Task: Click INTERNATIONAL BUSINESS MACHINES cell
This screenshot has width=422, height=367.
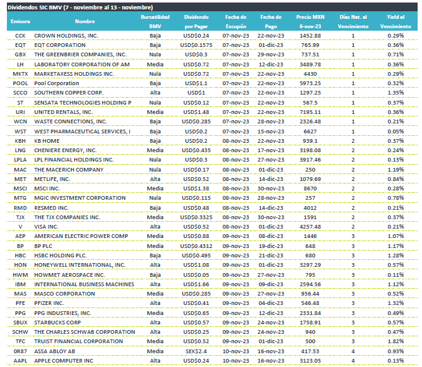Action: 84,284
